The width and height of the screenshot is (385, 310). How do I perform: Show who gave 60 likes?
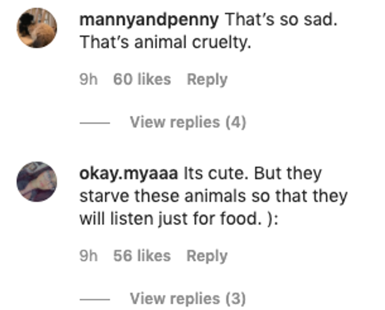pos(142,80)
